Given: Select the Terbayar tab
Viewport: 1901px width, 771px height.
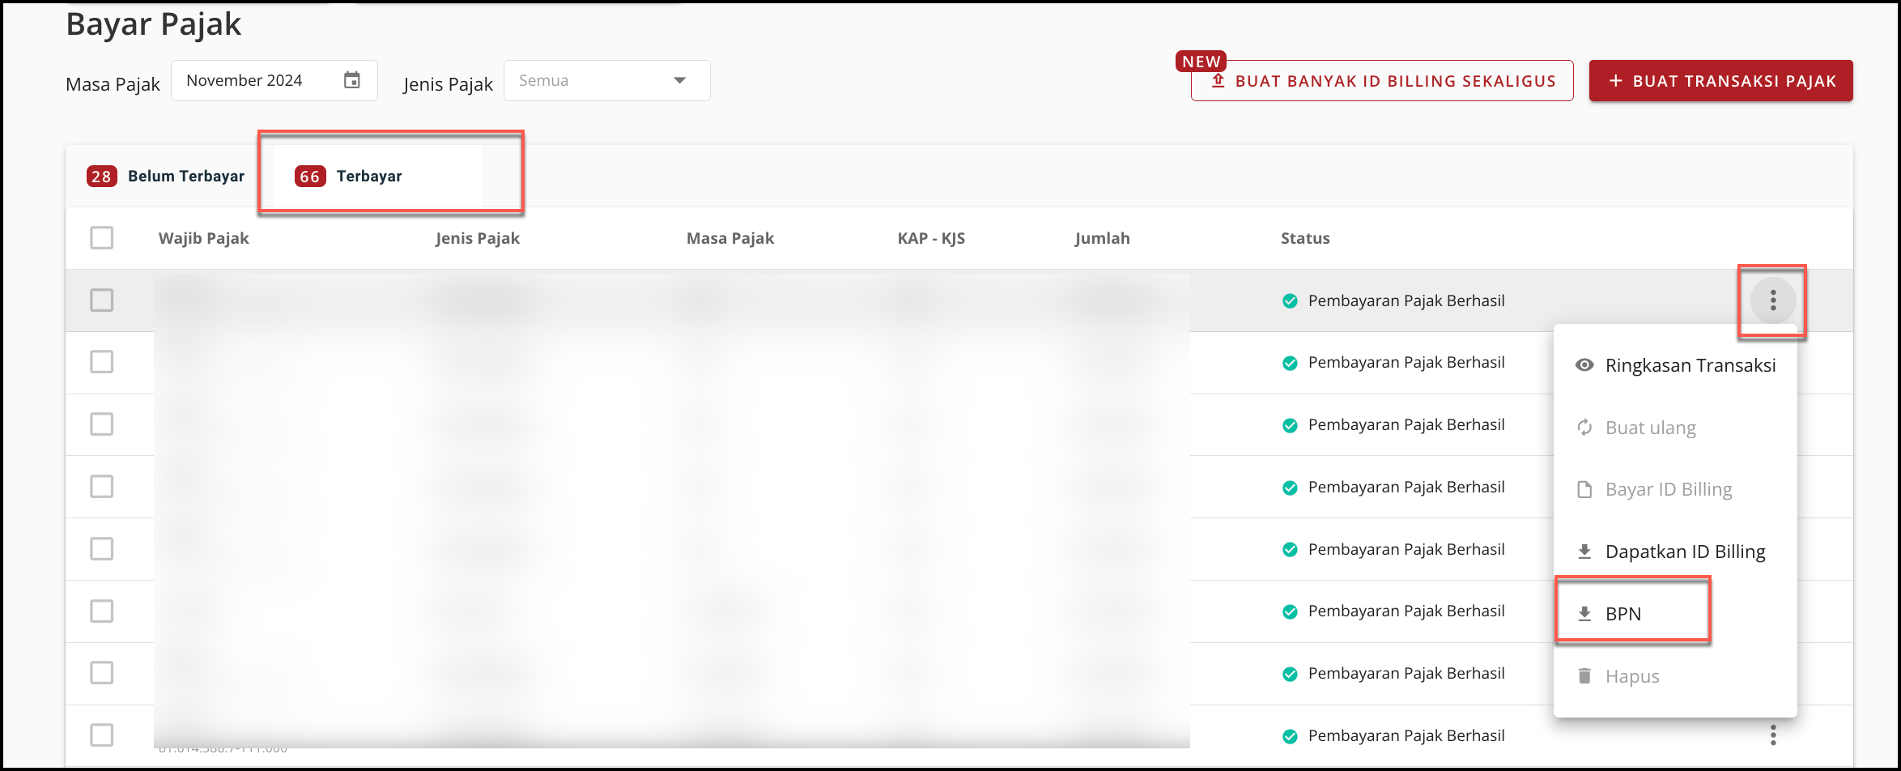Looking at the screenshot, I should pyautogui.click(x=369, y=177).
